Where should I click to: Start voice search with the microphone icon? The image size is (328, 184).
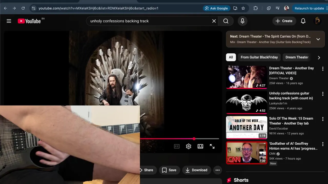[x=242, y=21]
